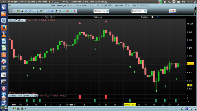
Task: Remove the Mon indicateur definitif panel
Action: pyautogui.click(x=36, y=96)
